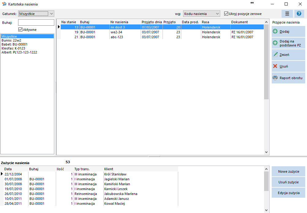This screenshot has height=213, width=307.
Task: Toggle Ukryj pozycje zerowe checkbox
Action: [226, 14]
